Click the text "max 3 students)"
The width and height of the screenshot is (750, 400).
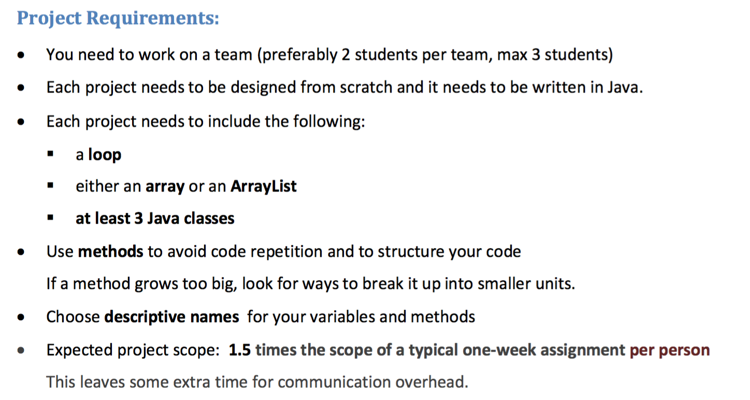click(555, 54)
